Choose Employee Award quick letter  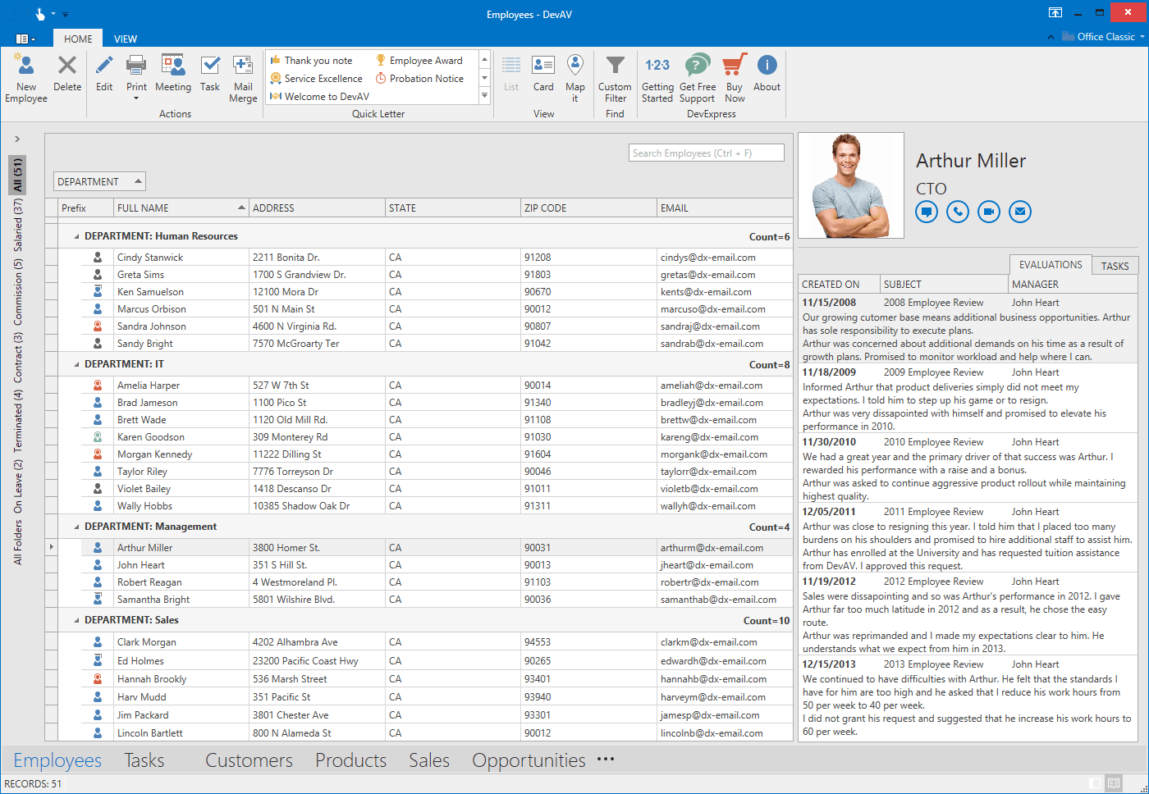click(x=419, y=61)
